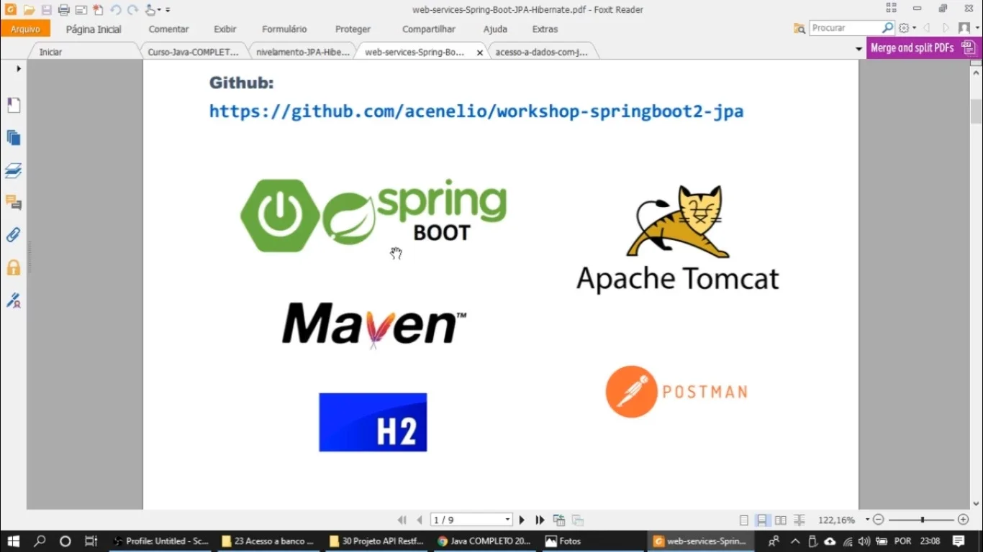983x552 pixels.
Task: Open the layers panel in the sidebar
Action: [x=14, y=170]
